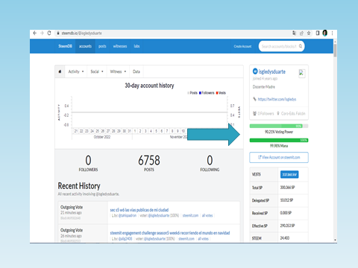Click the @alig2408 author link
The width and height of the screenshot is (358, 268).
click(x=125, y=238)
